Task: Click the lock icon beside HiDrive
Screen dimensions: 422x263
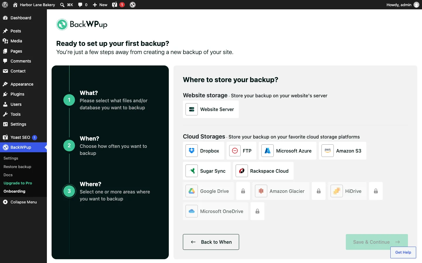Action: pos(376,191)
